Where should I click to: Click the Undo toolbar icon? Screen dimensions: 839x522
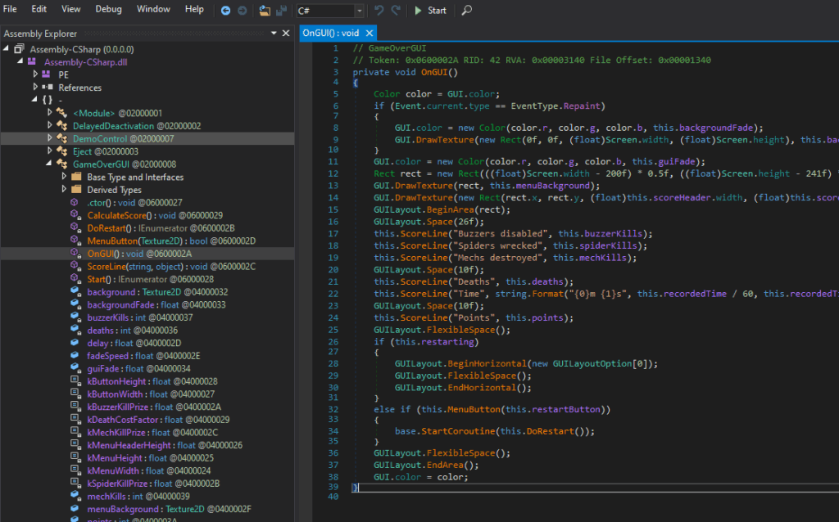click(x=379, y=11)
